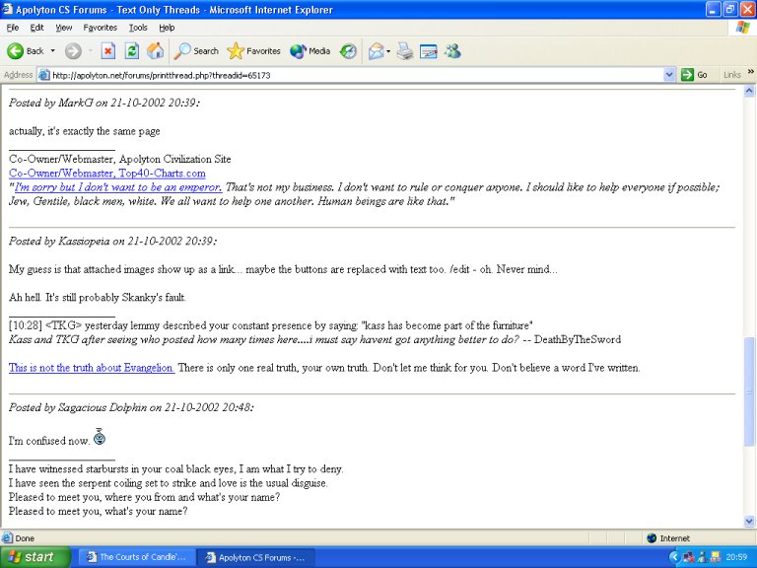Click the Back navigation button

[26, 51]
